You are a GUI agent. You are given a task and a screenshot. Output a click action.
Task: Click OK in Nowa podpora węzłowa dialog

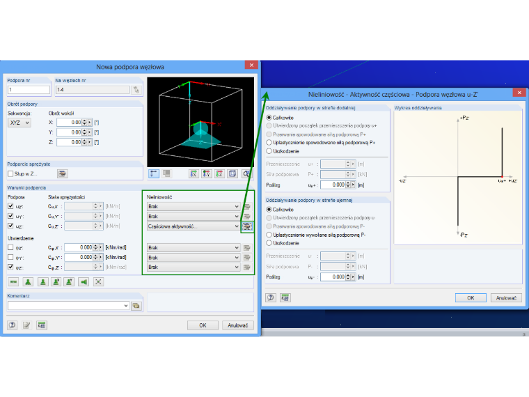(203, 325)
